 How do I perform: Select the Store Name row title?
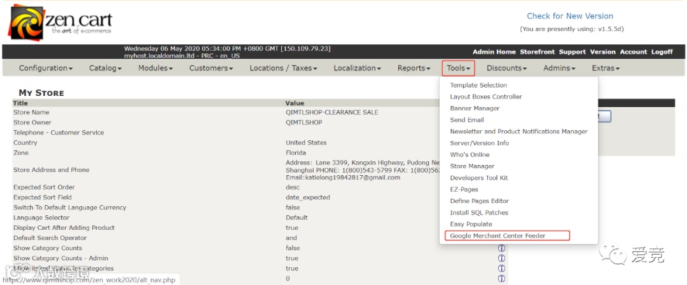click(31, 112)
